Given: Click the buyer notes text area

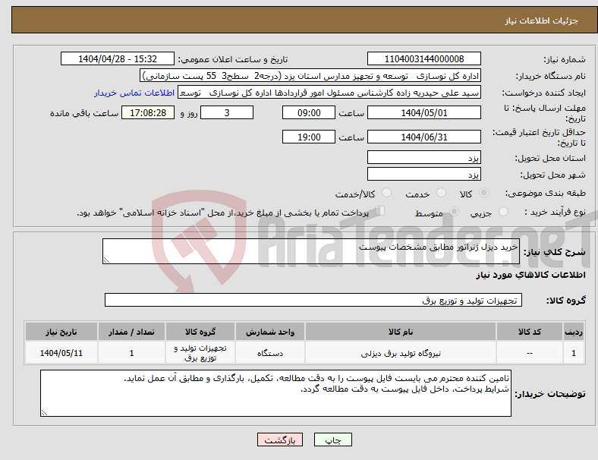Looking at the screenshot, I should coord(275,393).
